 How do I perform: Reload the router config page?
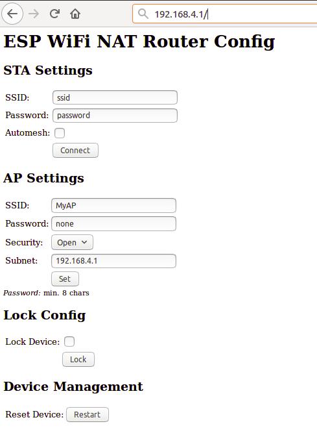54,14
